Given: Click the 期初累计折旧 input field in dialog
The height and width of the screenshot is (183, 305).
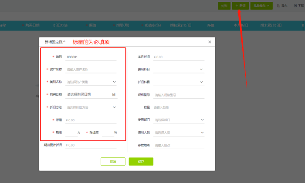Looking at the screenshot, I should click(91, 145).
